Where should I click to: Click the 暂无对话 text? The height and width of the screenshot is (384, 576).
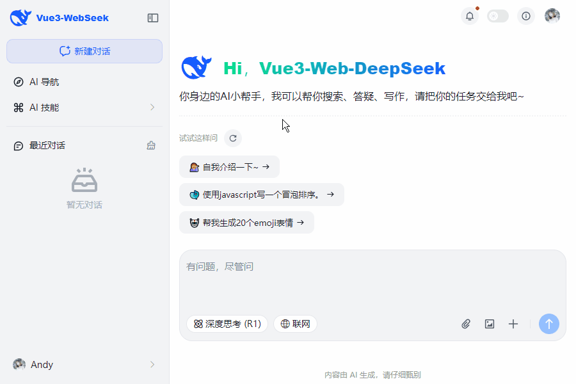[84, 205]
